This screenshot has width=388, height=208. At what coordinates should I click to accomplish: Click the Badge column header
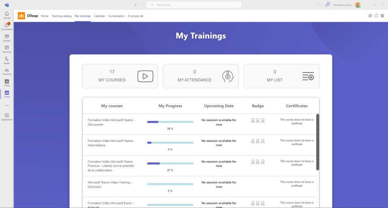[258, 106]
